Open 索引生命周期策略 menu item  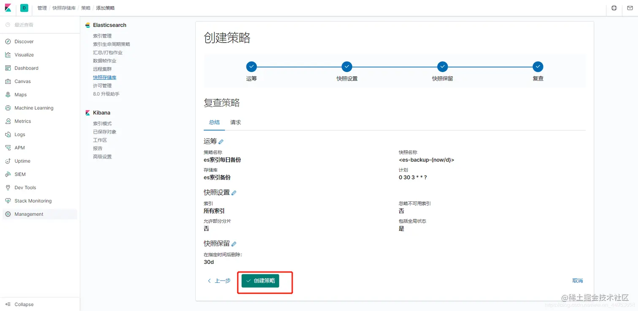111,44
